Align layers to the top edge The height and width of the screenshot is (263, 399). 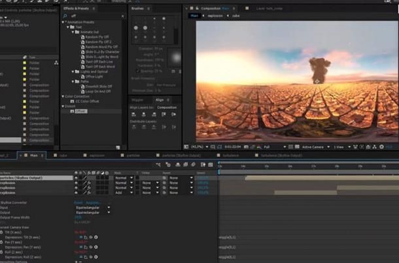pyautogui.click(x=164, y=114)
